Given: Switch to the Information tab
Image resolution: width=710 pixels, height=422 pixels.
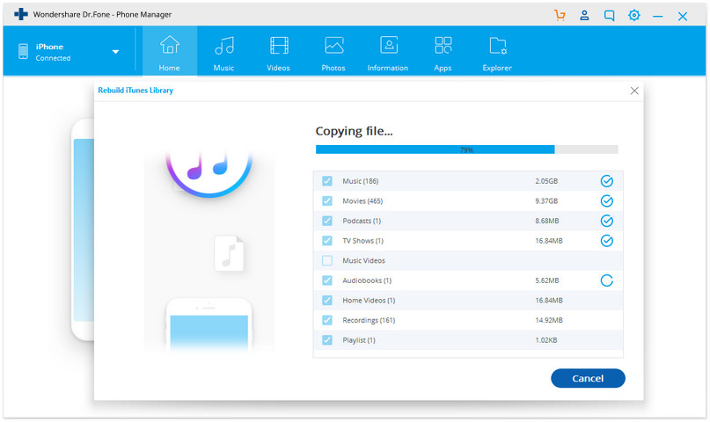Looking at the screenshot, I should coord(388,53).
